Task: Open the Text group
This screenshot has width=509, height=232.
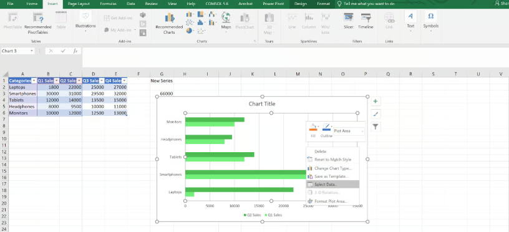Action: pos(410,21)
